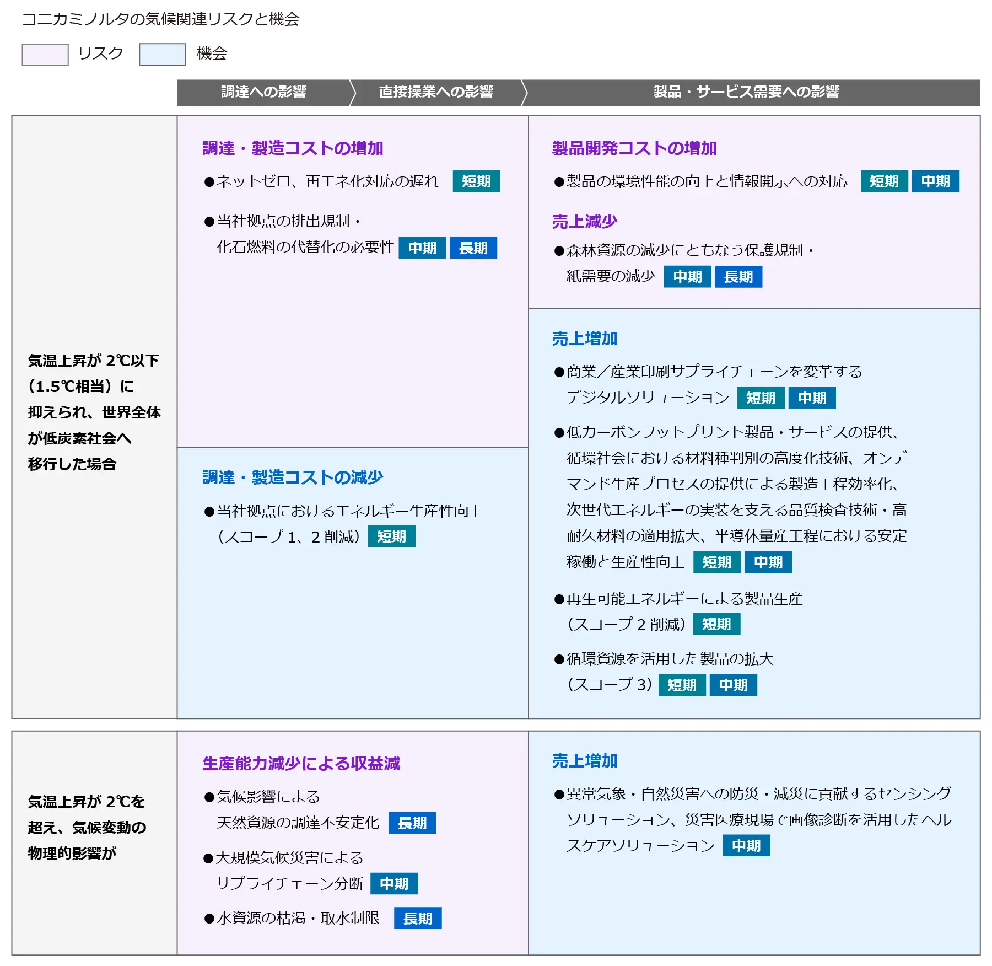The height and width of the screenshot is (966, 992).
Task: Click 中期 badge beside （スコープ 3）
Action: (733, 685)
